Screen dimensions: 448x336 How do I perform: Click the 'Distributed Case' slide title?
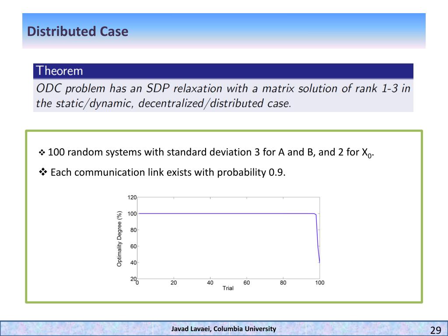[77, 31]
